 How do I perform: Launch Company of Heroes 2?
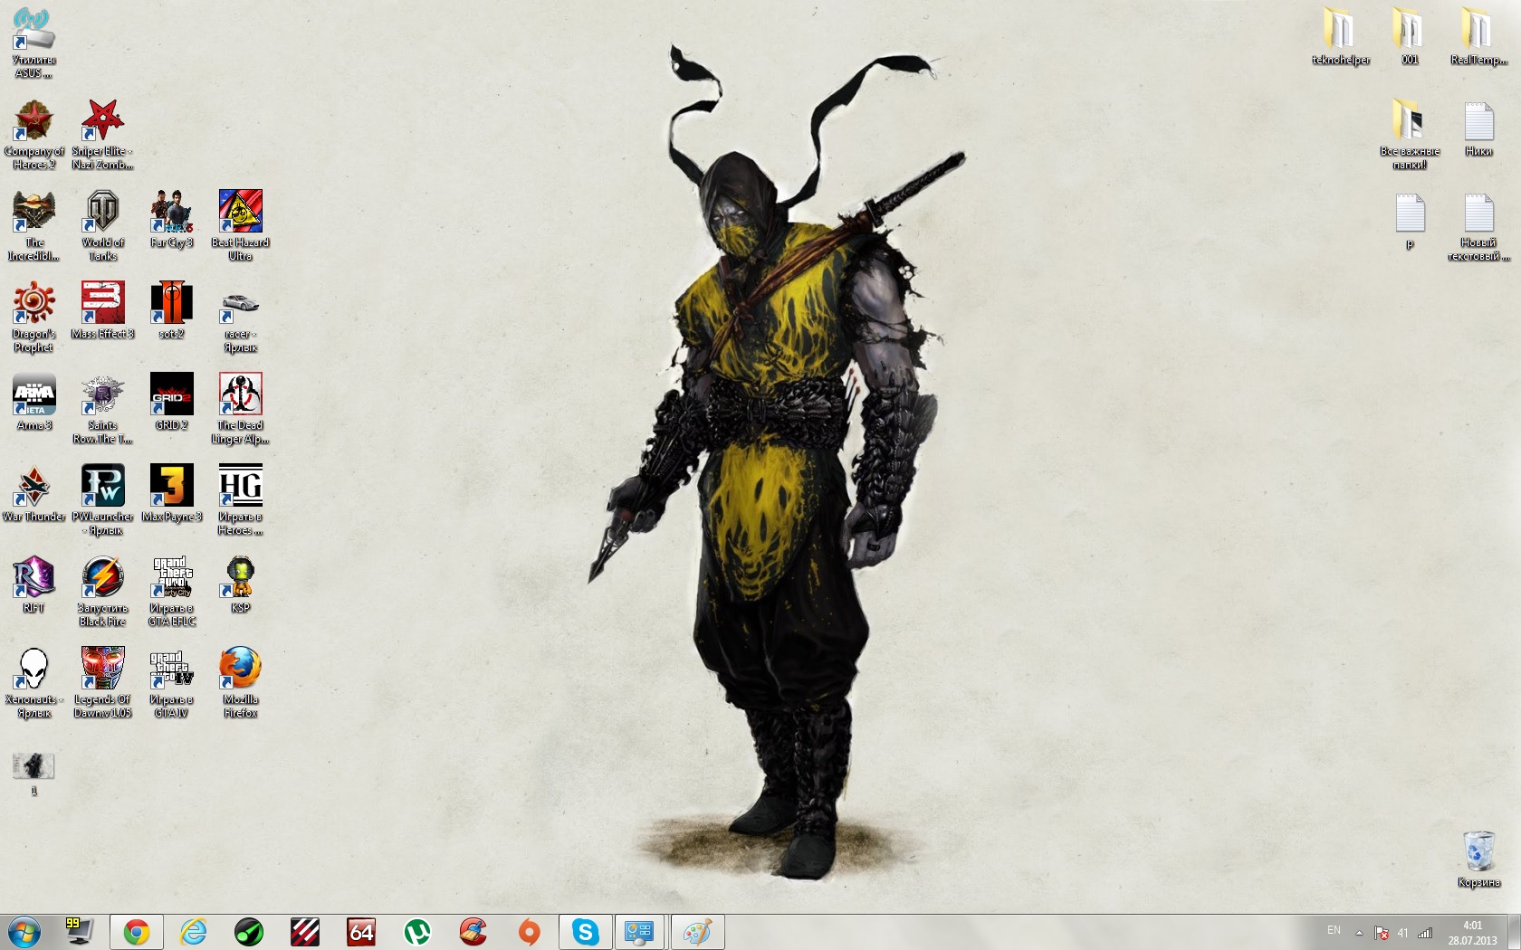[x=33, y=135]
